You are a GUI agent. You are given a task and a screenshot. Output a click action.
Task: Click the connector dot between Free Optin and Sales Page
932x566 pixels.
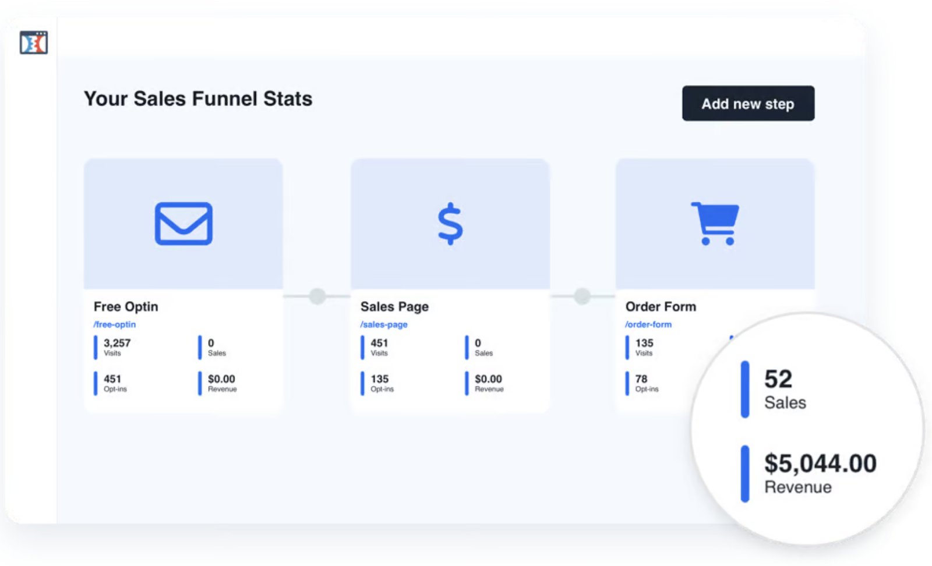pyautogui.click(x=316, y=296)
